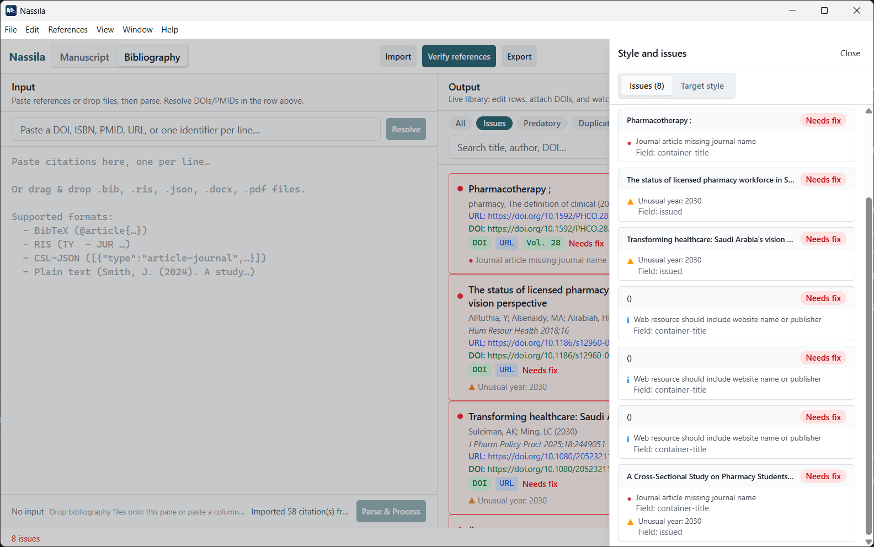874x547 pixels.
Task: Minimize the Nassila window
Action: pyautogui.click(x=792, y=10)
